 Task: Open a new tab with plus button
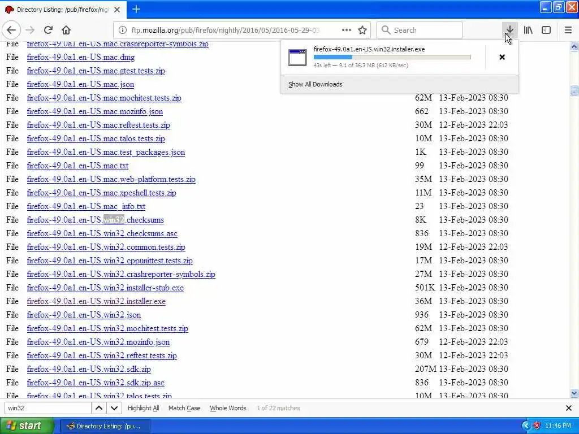pyautogui.click(x=136, y=9)
